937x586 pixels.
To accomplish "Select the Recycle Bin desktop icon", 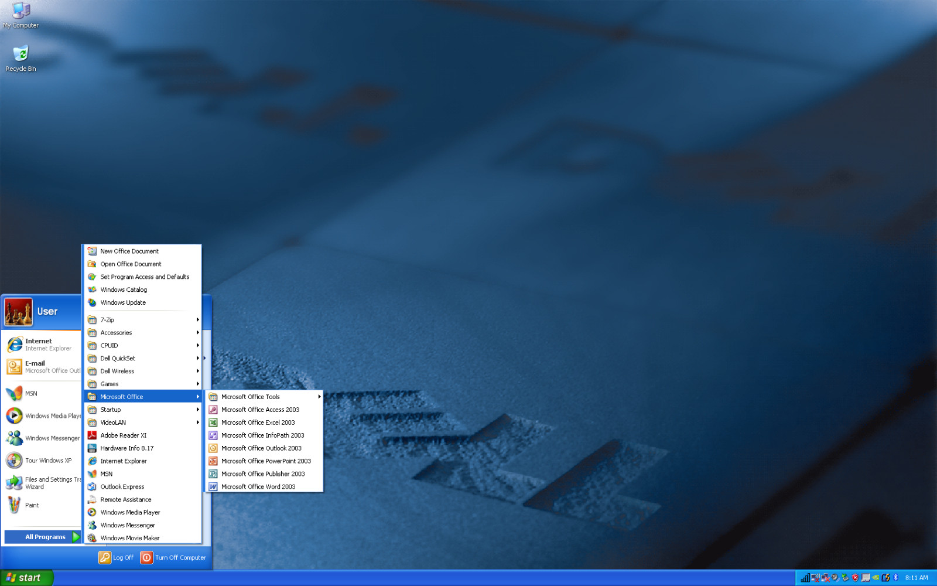I will click(21, 59).
